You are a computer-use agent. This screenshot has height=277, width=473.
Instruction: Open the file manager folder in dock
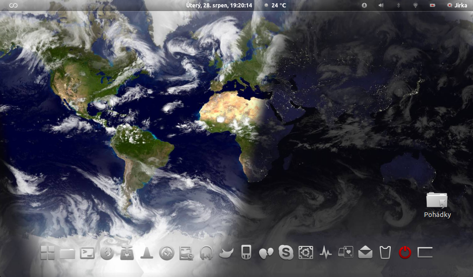(67, 253)
